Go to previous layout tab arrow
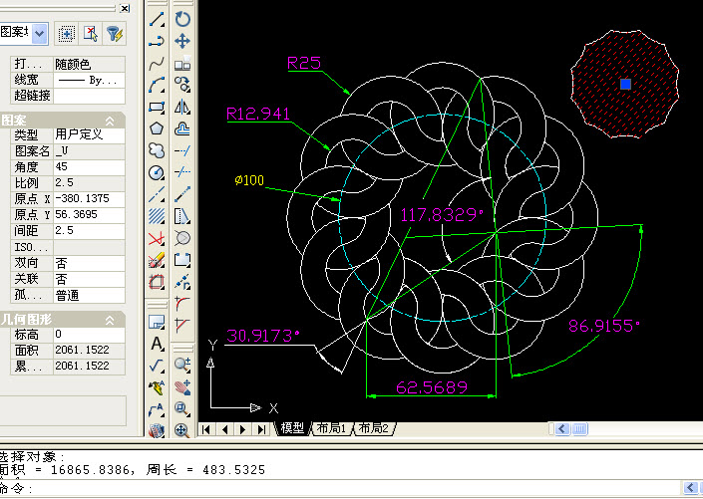This screenshot has width=703, height=499. [x=224, y=429]
